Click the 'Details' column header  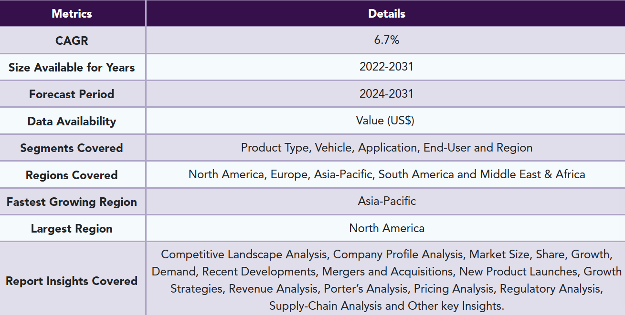tap(387, 13)
